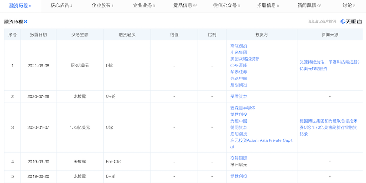Open investor link 高瓴创投
Screen dimensions: 366x183
click(x=239, y=46)
